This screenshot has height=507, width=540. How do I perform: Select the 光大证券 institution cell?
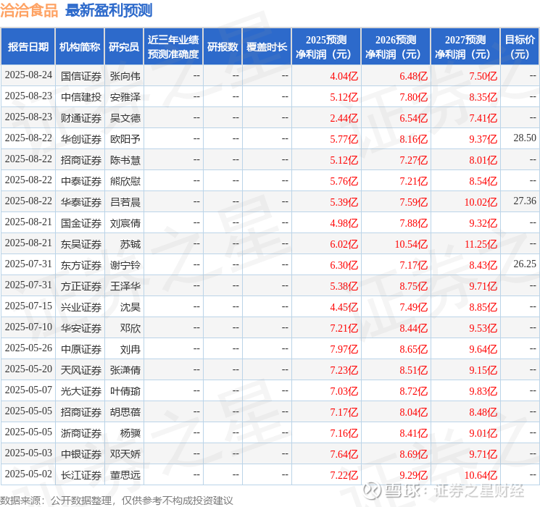pyautogui.click(x=81, y=391)
